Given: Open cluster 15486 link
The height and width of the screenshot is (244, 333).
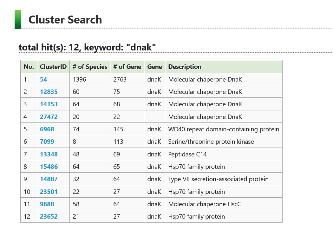Looking at the screenshot, I should 49,167.
